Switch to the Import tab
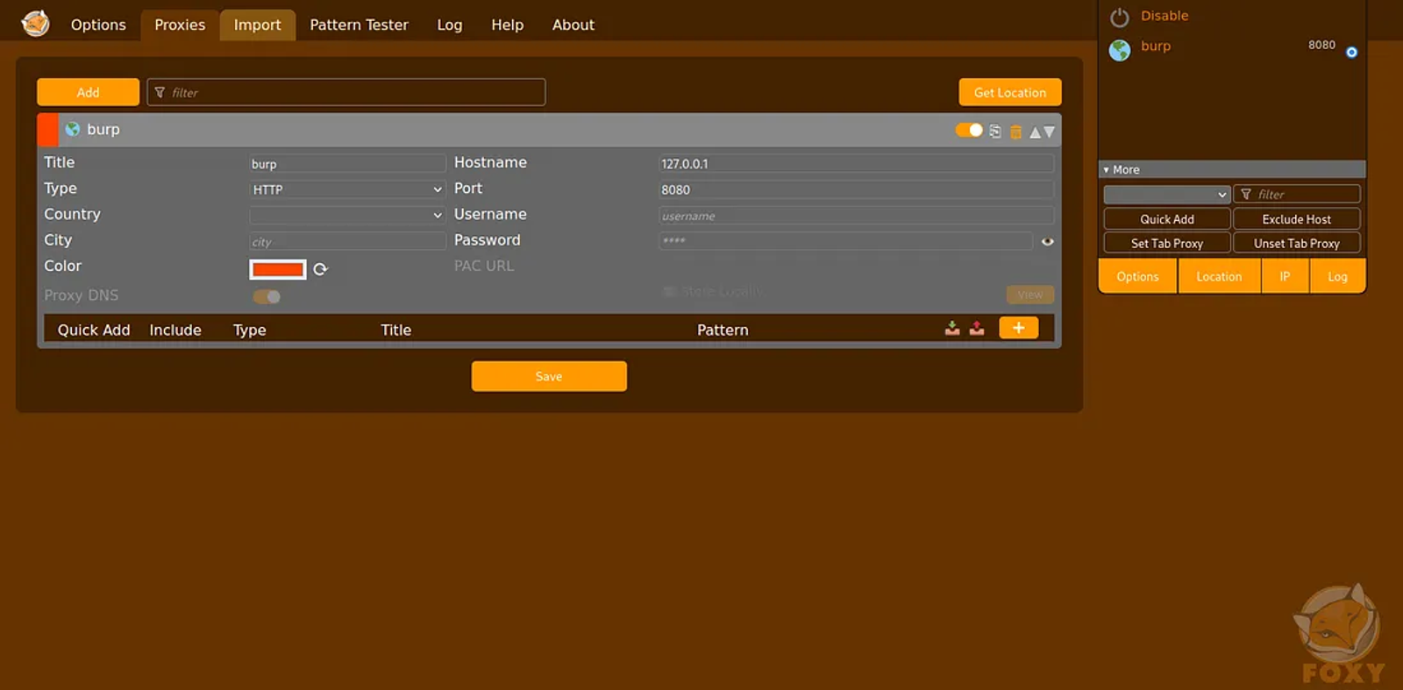This screenshot has height=690, width=1403. click(257, 25)
